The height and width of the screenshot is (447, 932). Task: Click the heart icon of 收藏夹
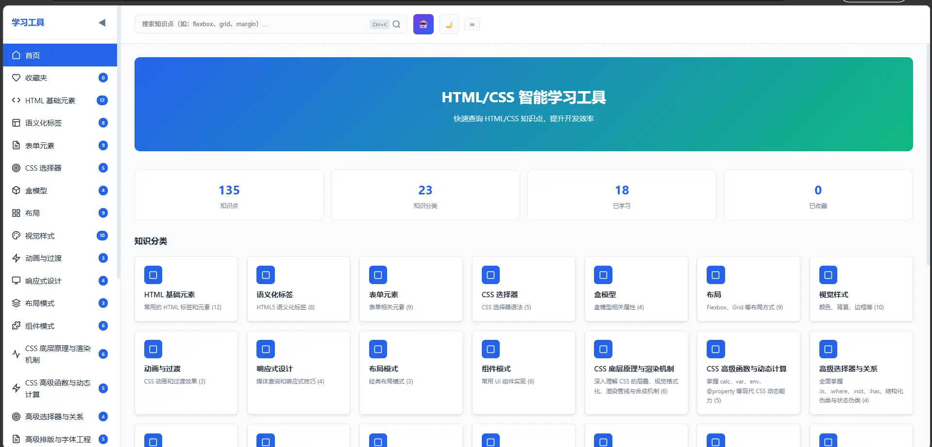click(x=16, y=78)
